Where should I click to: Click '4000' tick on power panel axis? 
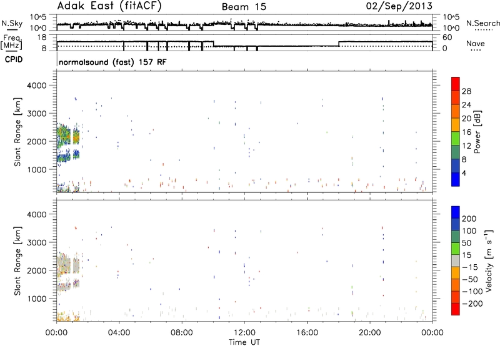pos(37,86)
